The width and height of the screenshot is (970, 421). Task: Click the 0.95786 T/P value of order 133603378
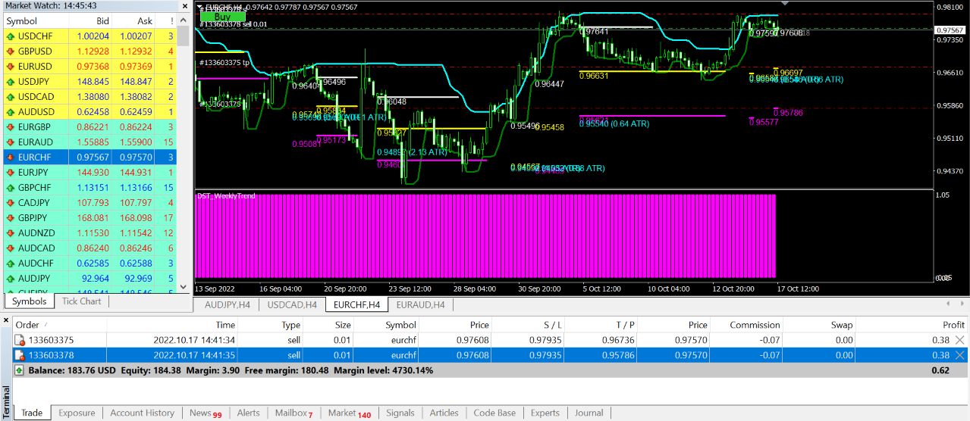coord(624,355)
